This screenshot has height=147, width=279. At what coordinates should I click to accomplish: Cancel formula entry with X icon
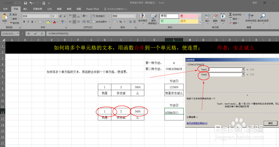[x=29, y=34]
